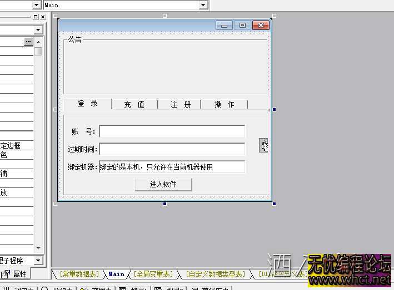Click the form's maximize button
394x290 pixels.
coord(242,26)
